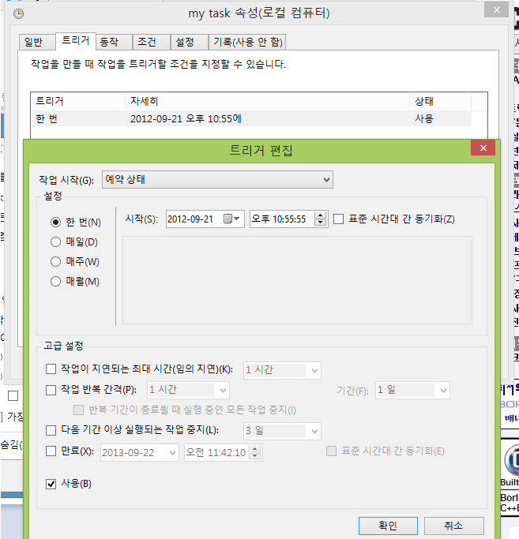Uncheck the 사용 enabled checkbox
Image resolution: width=519 pixels, height=539 pixels.
(x=51, y=483)
